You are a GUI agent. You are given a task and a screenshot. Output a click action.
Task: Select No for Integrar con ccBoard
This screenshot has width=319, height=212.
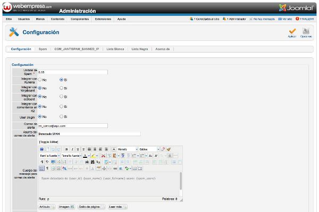pyautogui.click(x=40, y=97)
